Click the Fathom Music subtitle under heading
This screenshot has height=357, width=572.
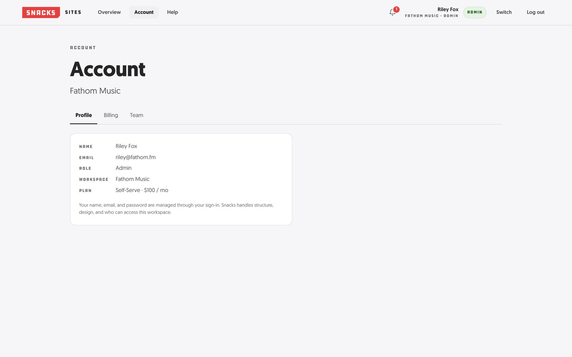point(95,91)
